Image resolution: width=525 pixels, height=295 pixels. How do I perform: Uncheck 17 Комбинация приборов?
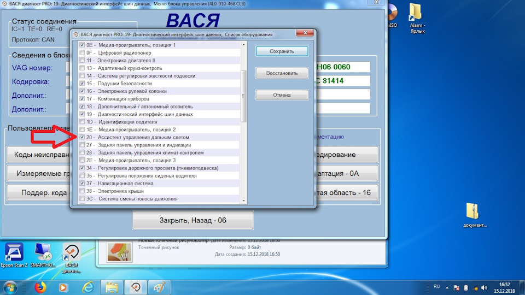pyautogui.click(x=82, y=99)
